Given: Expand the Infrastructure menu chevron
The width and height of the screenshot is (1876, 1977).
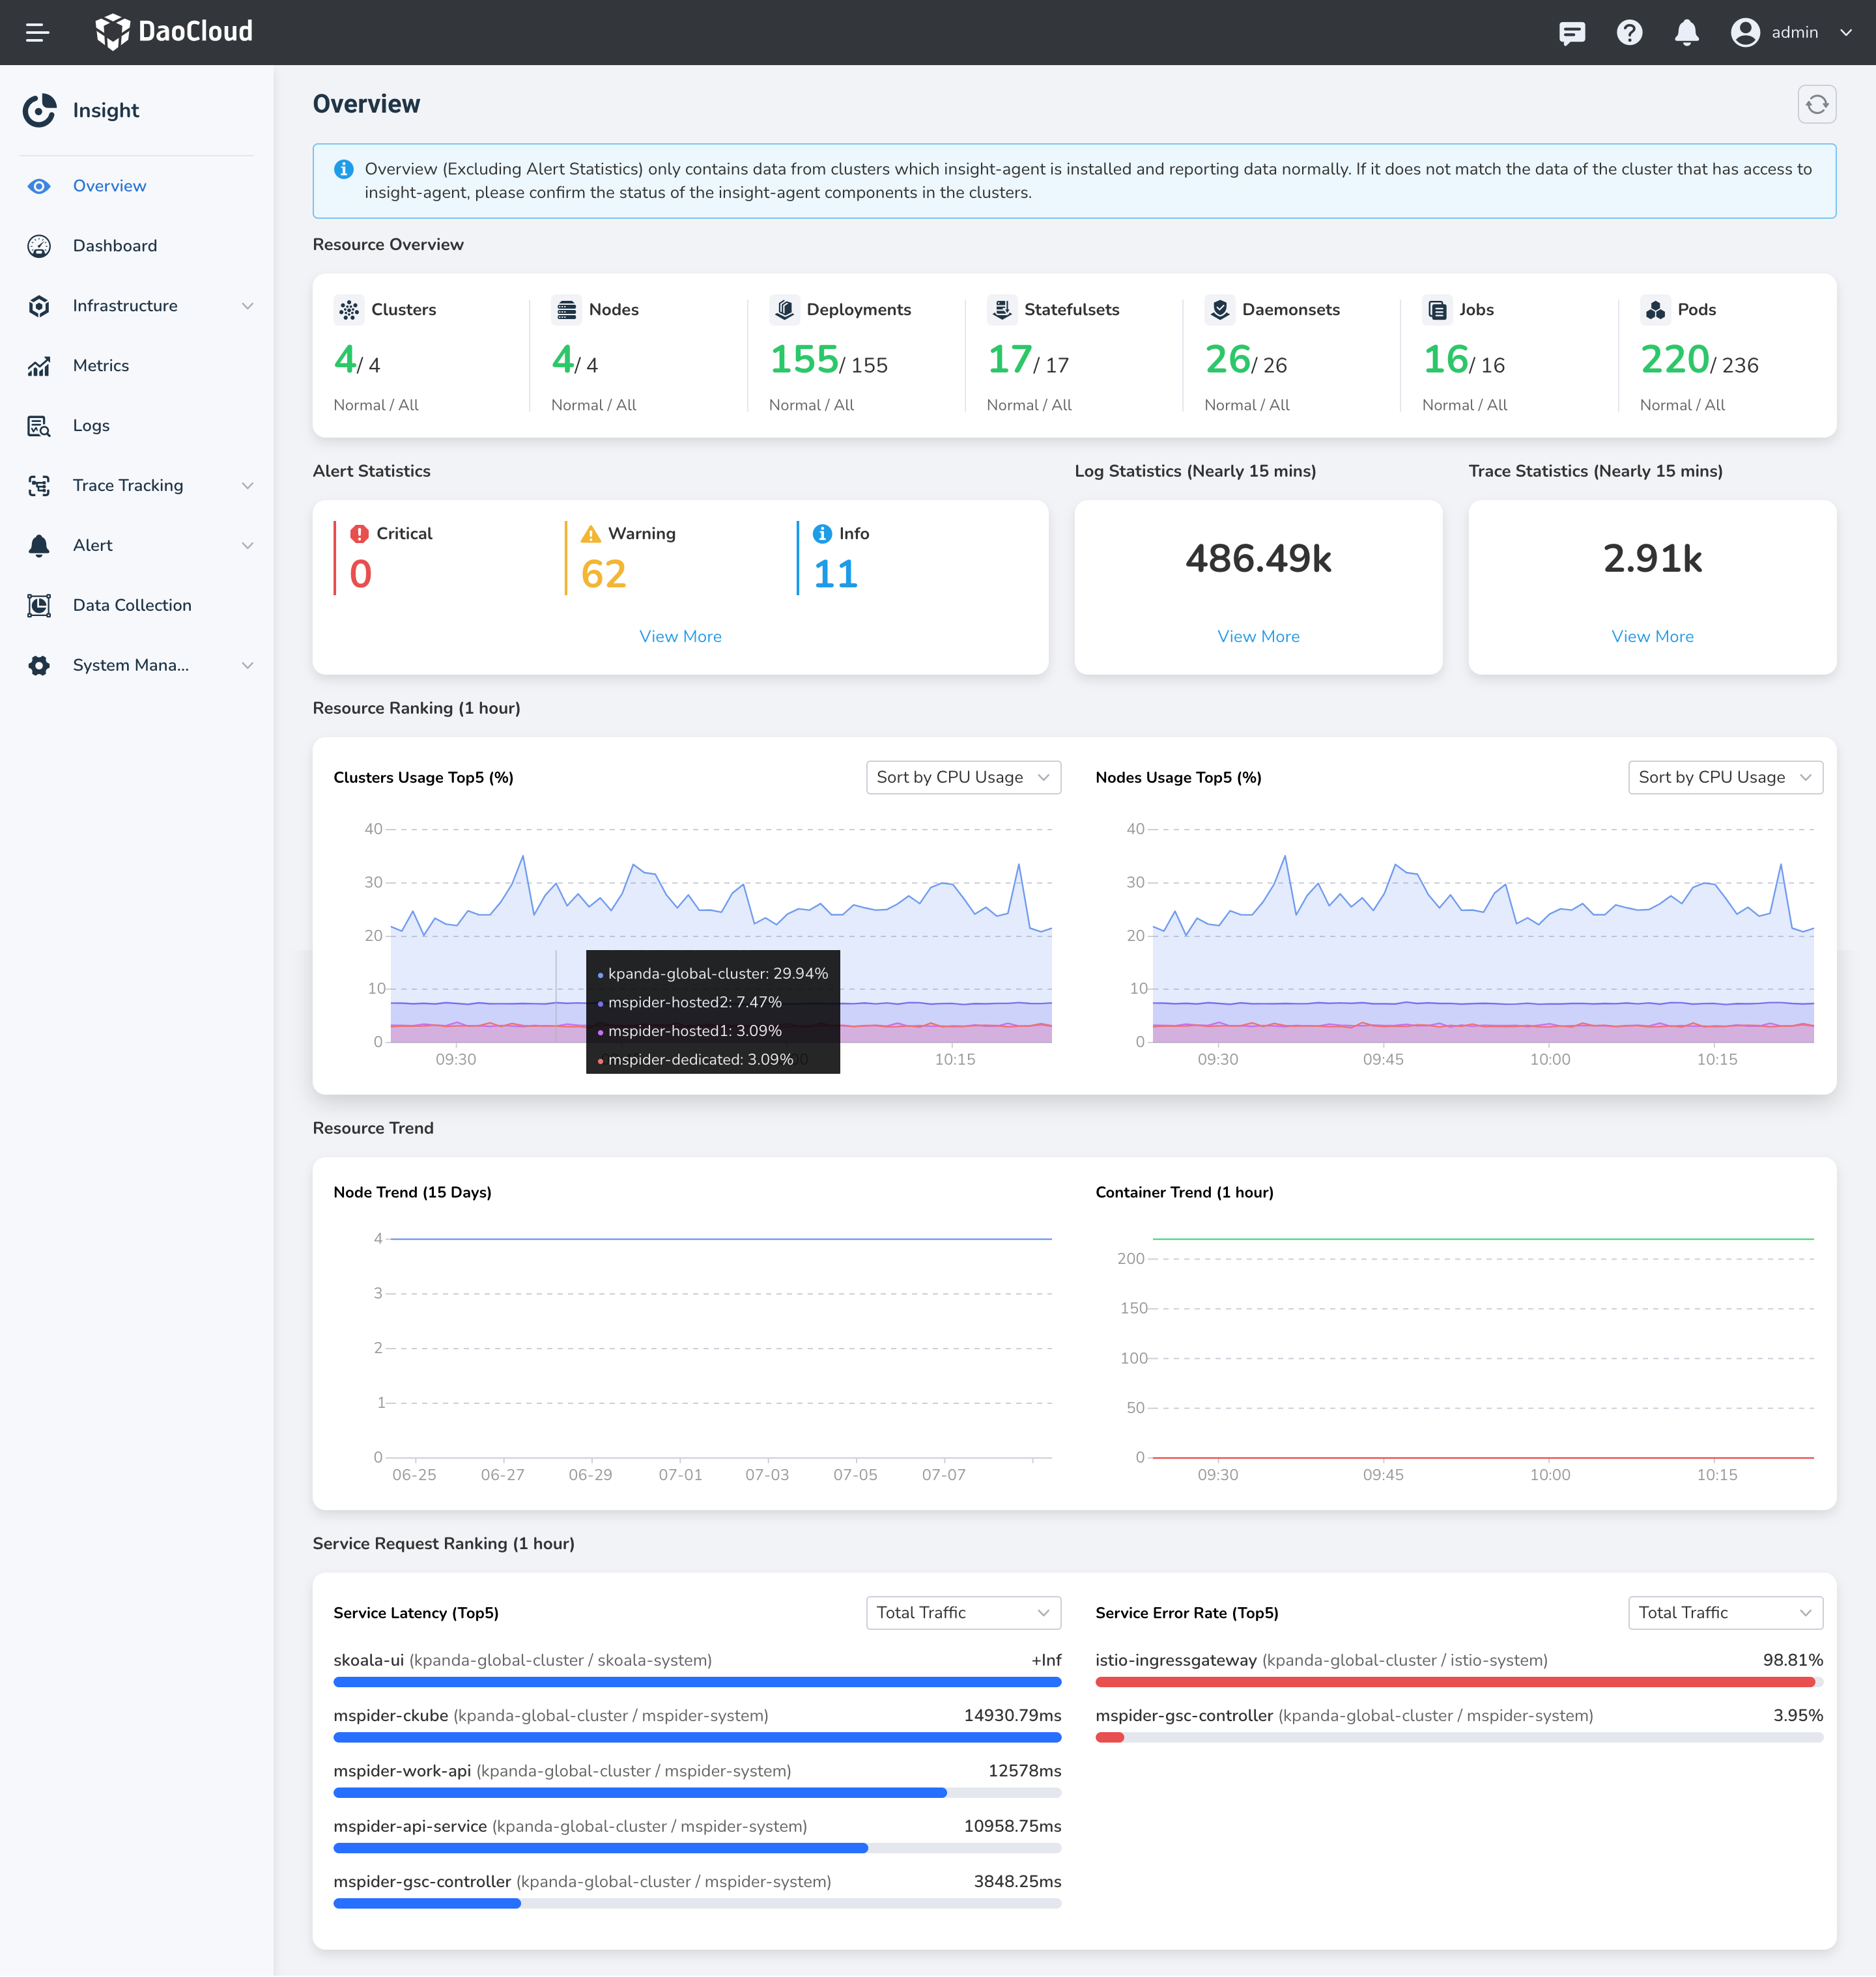Looking at the screenshot, I should (247, 306).
